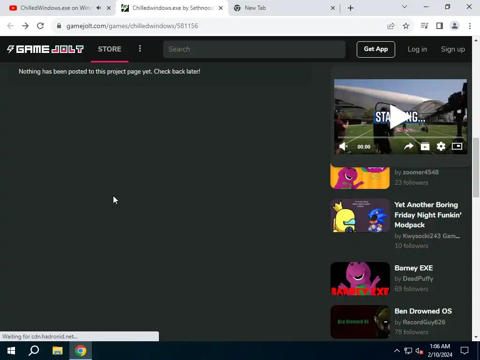Viewport: 480px width, 360px height.
Task: Open the STORE menu item
Action: (x=110, y=49)
